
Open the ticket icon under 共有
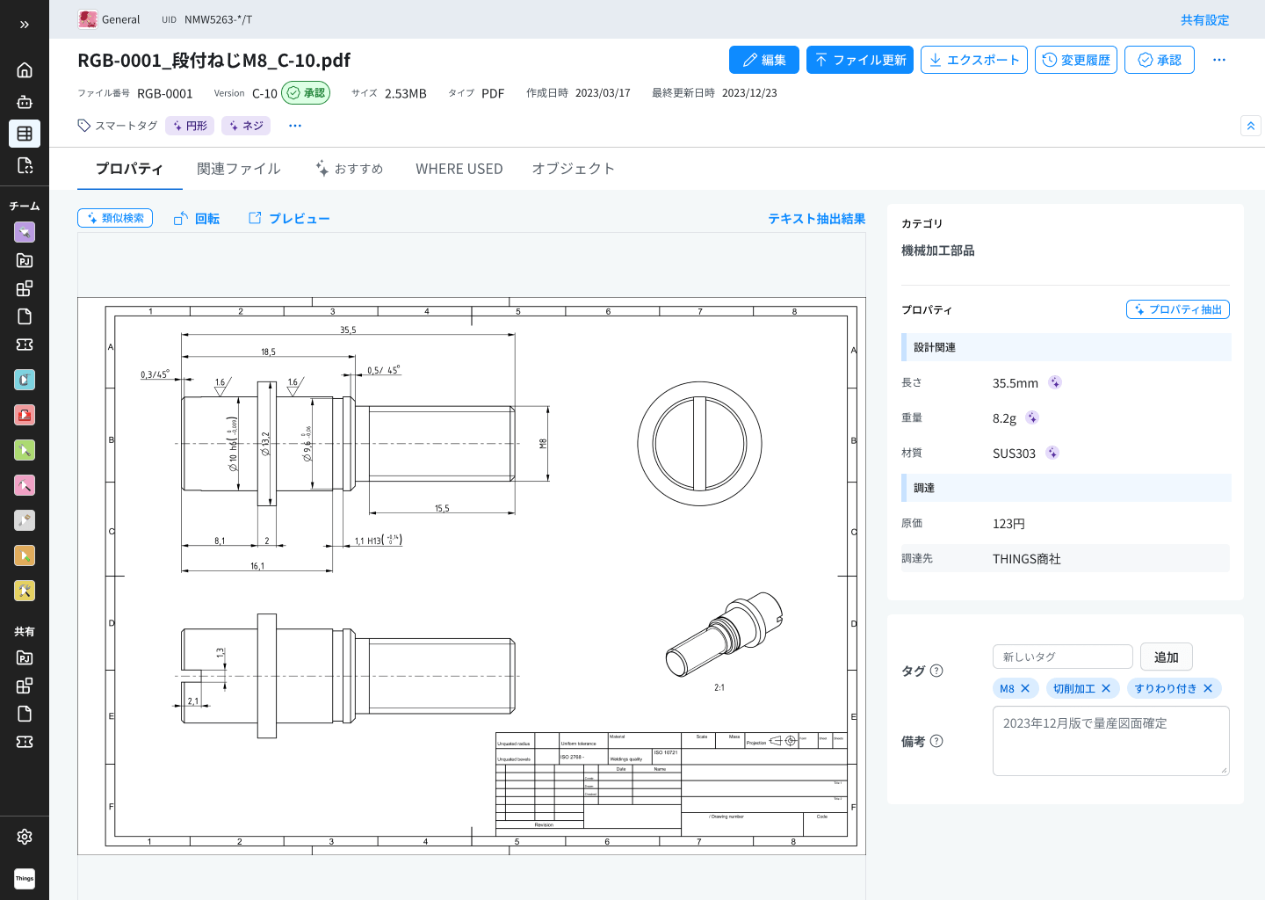click(25, 742)
